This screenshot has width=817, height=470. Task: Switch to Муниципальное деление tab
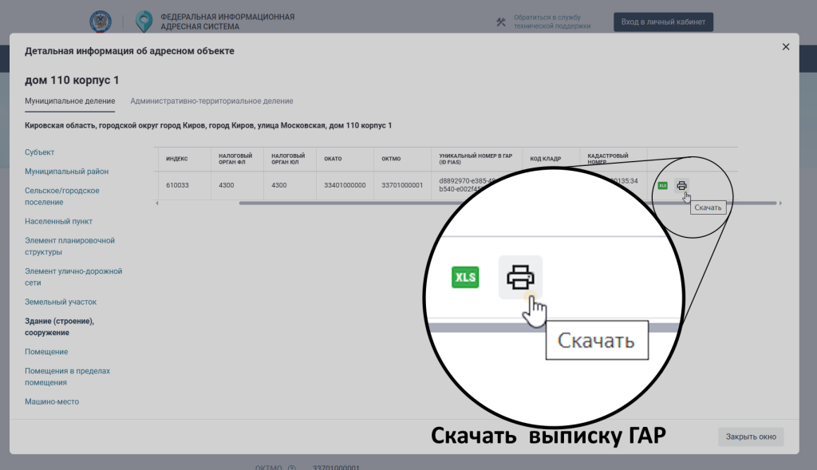[70, 101]
